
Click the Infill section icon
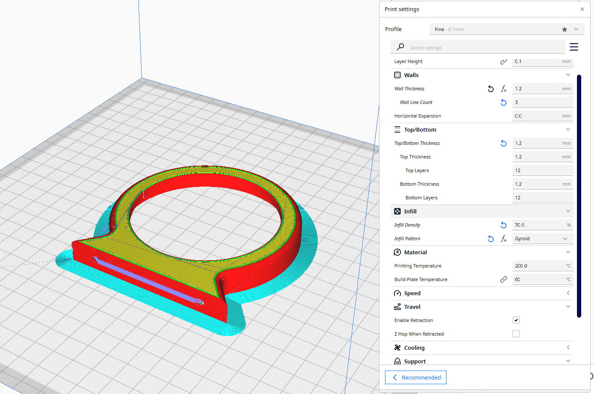tap(397, 211)
